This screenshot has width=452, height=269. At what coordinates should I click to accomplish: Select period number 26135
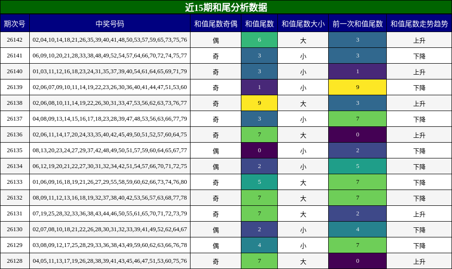pos(15,150)
